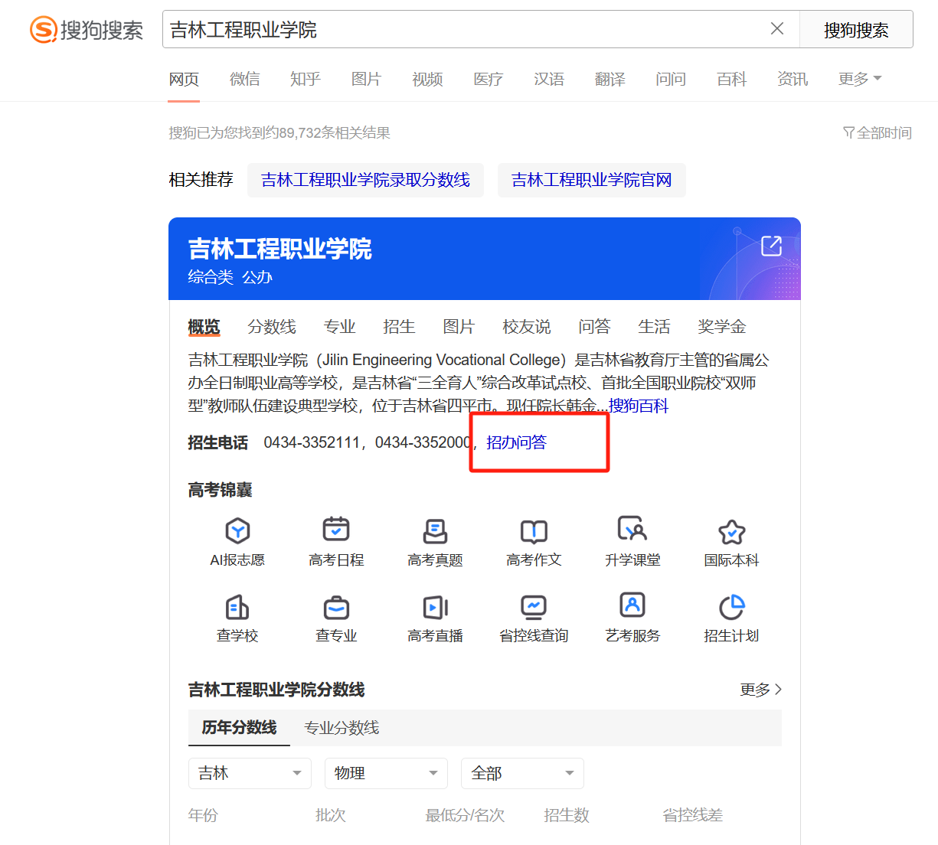Open the 吉林 province dropdown
Image resolution: width=938 pixels, height=845 pixels.
(x=250, y=773)
